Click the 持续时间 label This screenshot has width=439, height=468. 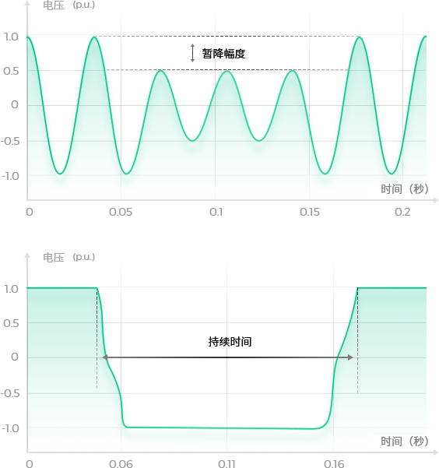click(x=230, y=341)
